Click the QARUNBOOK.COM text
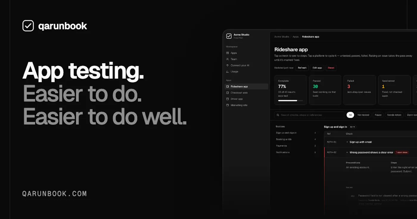Image resolution: width=417 pixels, height=219 pixels. [55, 194]
